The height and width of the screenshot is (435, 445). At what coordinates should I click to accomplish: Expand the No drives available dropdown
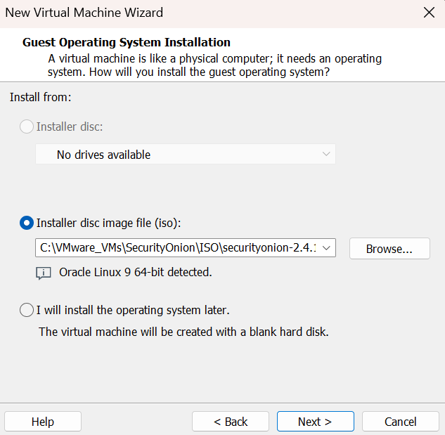tap(325, 154)
